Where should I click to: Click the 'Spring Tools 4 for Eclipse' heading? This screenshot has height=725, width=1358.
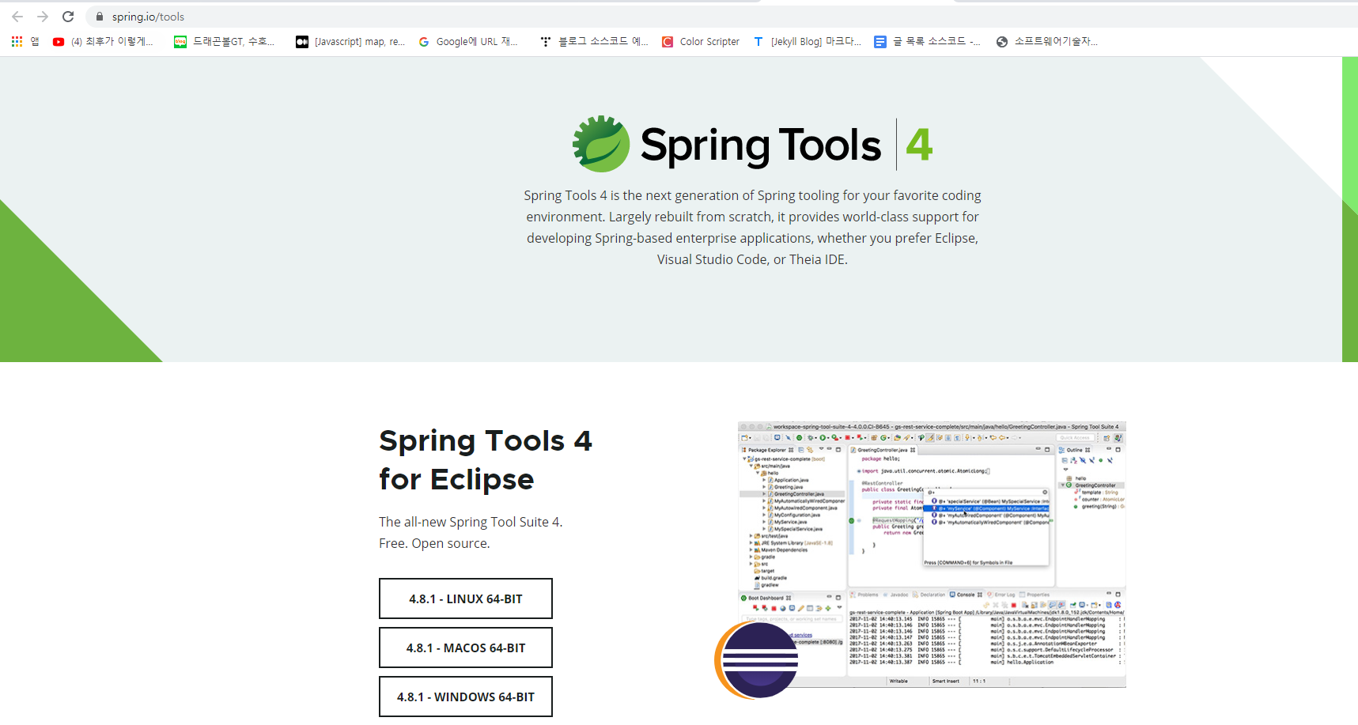coord(486,459)
